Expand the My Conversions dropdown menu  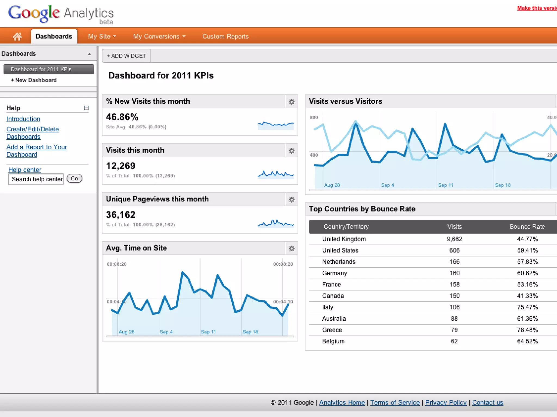(x=159, y=36)
